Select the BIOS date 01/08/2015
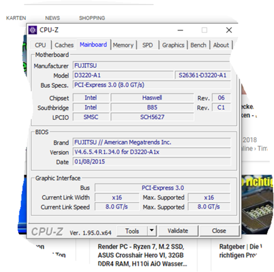The width and height of the screenshot is (274, 272). coord(152,161)
